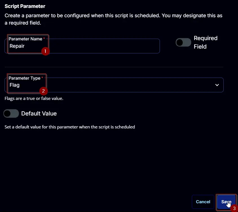Image resolution: width=238 pixels, height=212 pixels.
Task: Click the Required Field label text
Action: coord(206,42)
